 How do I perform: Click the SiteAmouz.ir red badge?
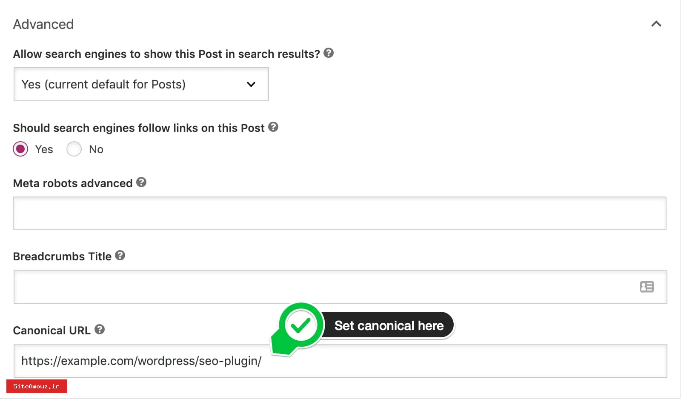point(37,386)
